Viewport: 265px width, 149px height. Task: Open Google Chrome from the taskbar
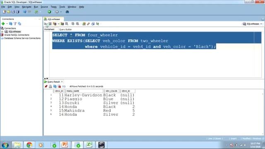[29, 145]
